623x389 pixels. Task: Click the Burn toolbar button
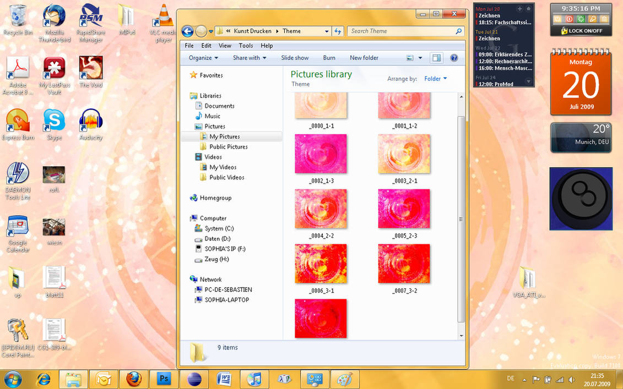click(x=329, y=58)
